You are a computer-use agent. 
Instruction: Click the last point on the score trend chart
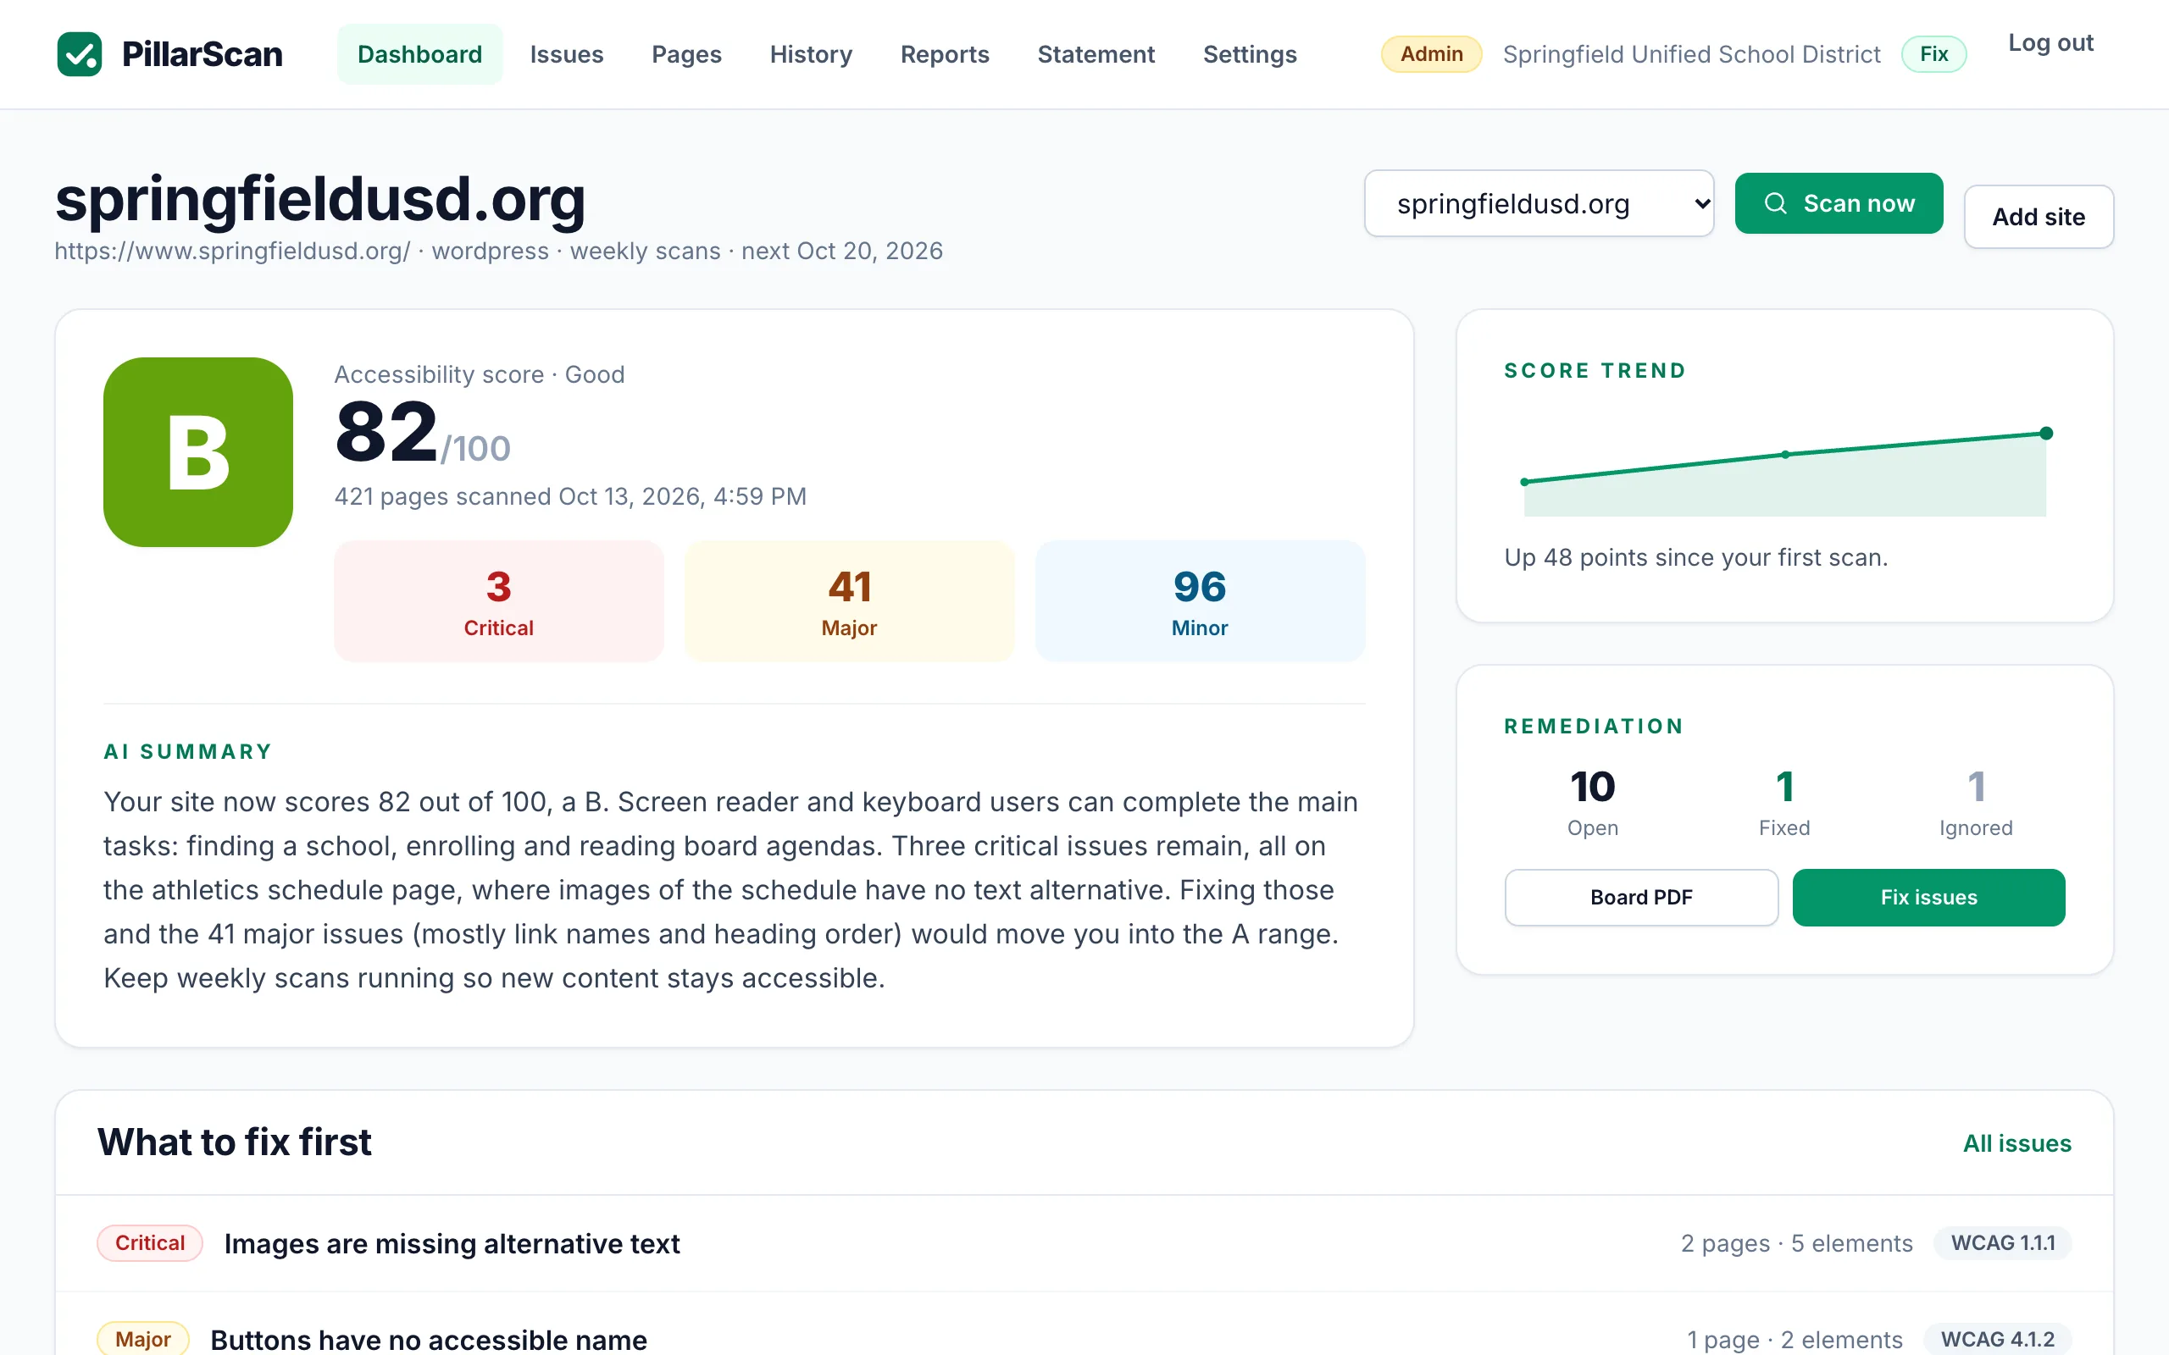tap(2046, 434)
